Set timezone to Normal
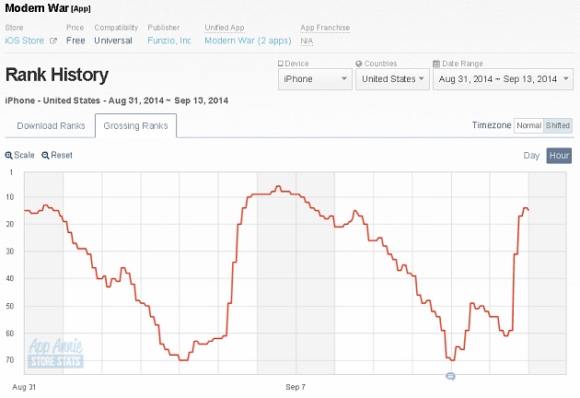 [528, 125]
